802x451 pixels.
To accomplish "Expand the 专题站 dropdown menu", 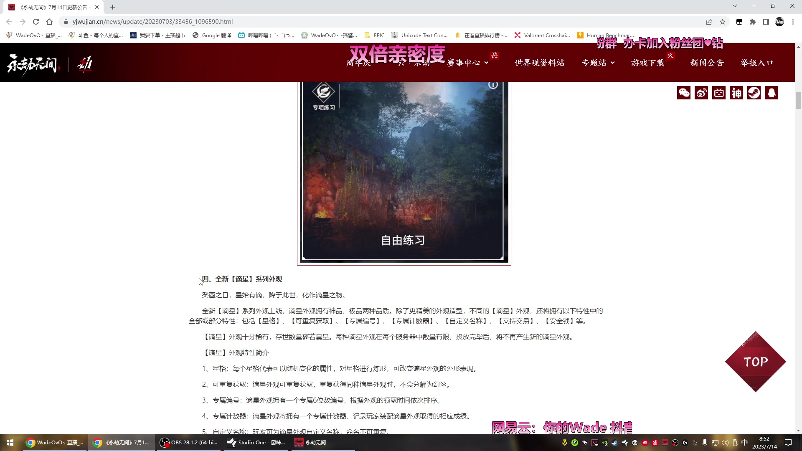I will 598,63.
